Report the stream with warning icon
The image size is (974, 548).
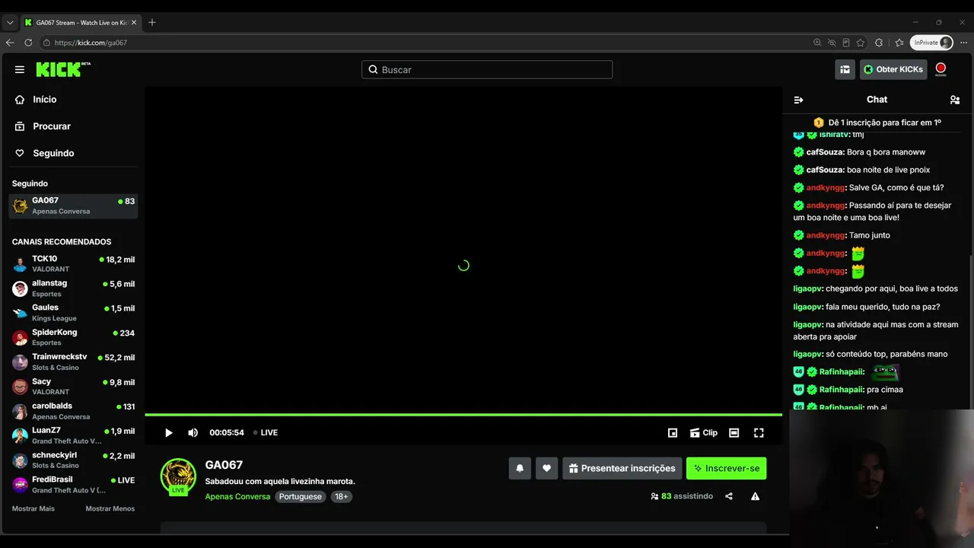pyautogui.click(x=755, y=496)
